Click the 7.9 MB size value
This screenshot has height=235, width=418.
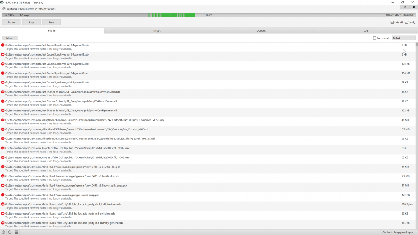pyautogui.click(x=405, y=176)
